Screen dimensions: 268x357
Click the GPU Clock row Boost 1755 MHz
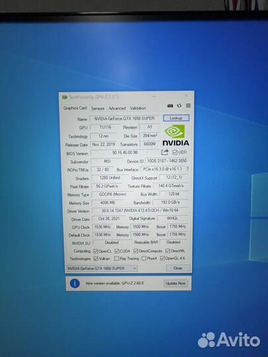(177, 226)
